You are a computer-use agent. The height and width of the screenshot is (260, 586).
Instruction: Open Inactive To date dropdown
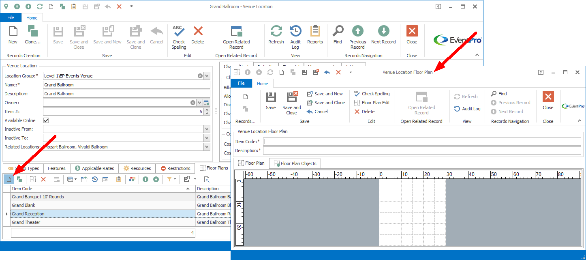[x=207, y=138]
